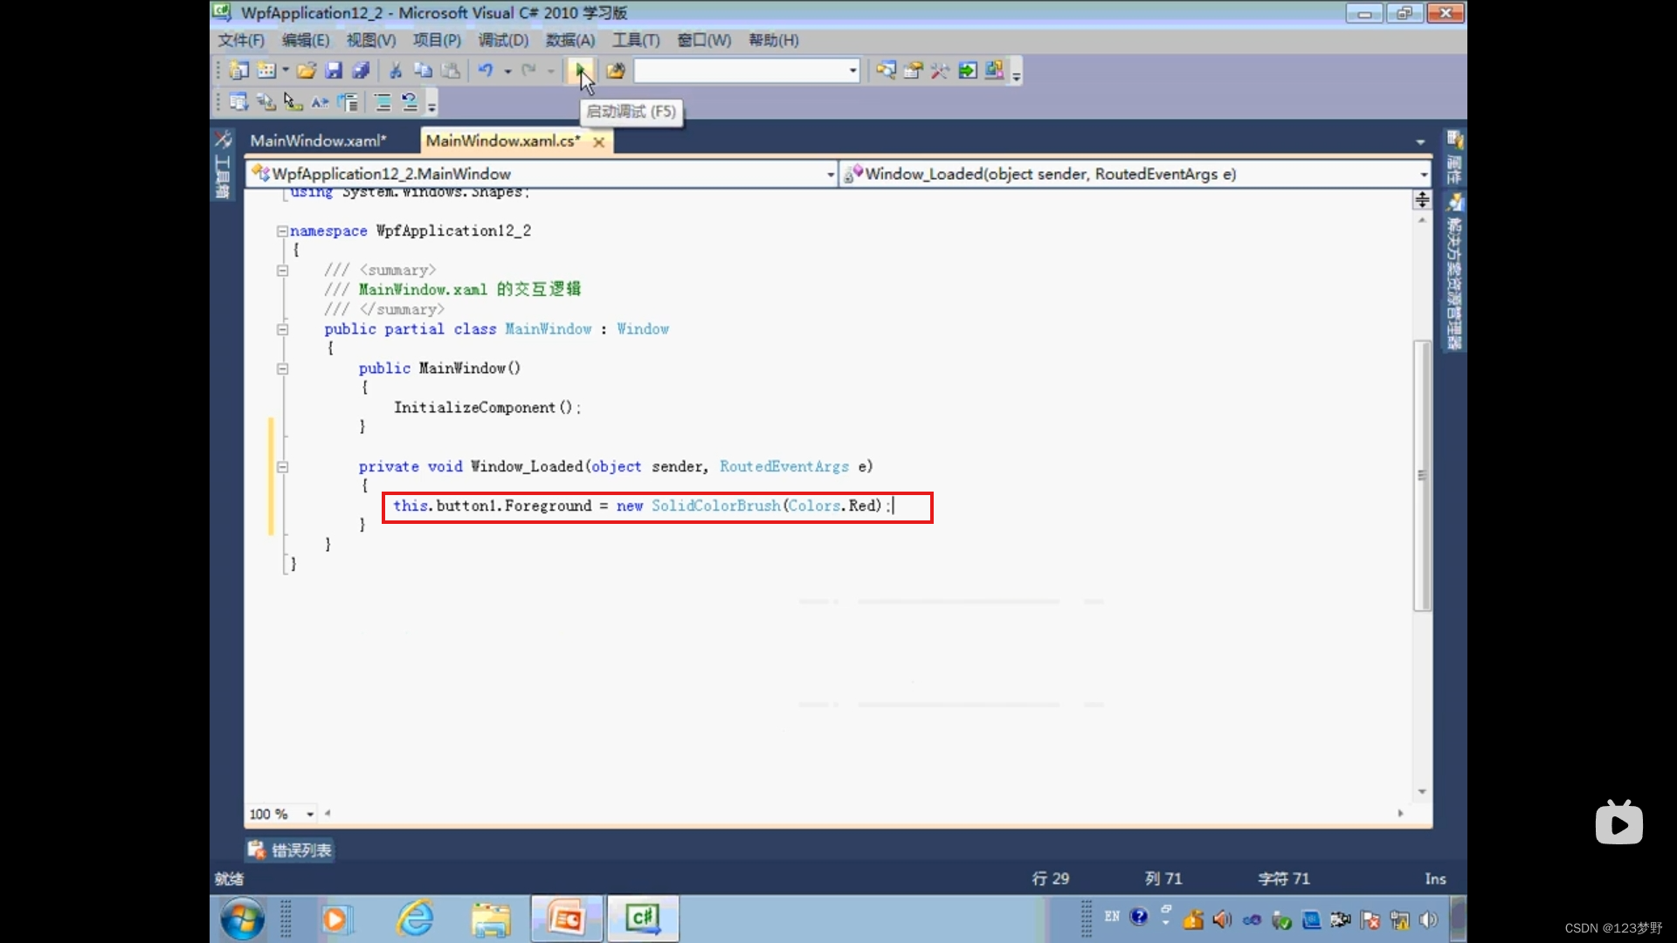Screen dimensions: 1677x943
Task: Open the Add New Item dropdown arrow
Action: (x=286, y=71)
